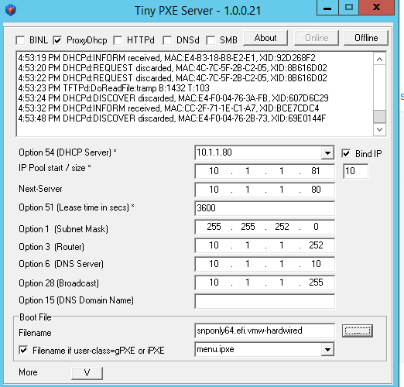The width and height of the screenshot is (404, 387).
Task: Uncheck the ProxyDhcp checkbox
Action: coord(57,40)
